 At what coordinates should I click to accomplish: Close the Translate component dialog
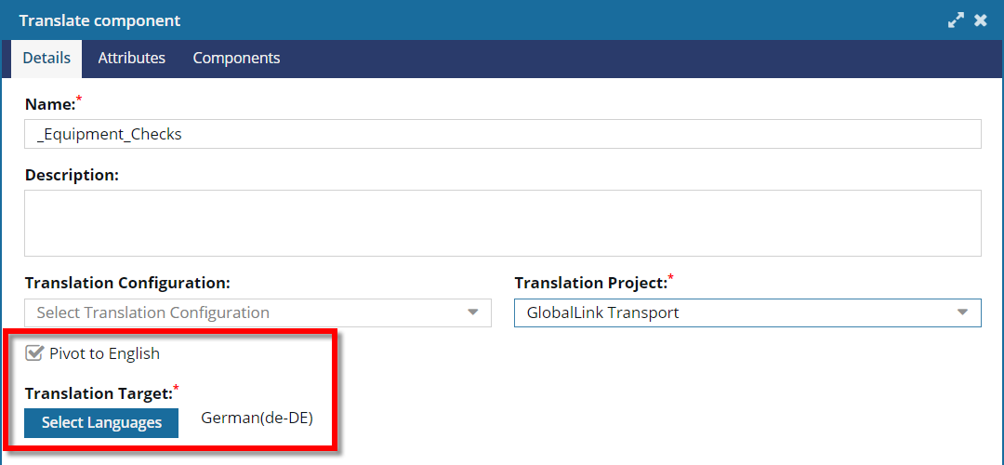click(x=981, y=20)
